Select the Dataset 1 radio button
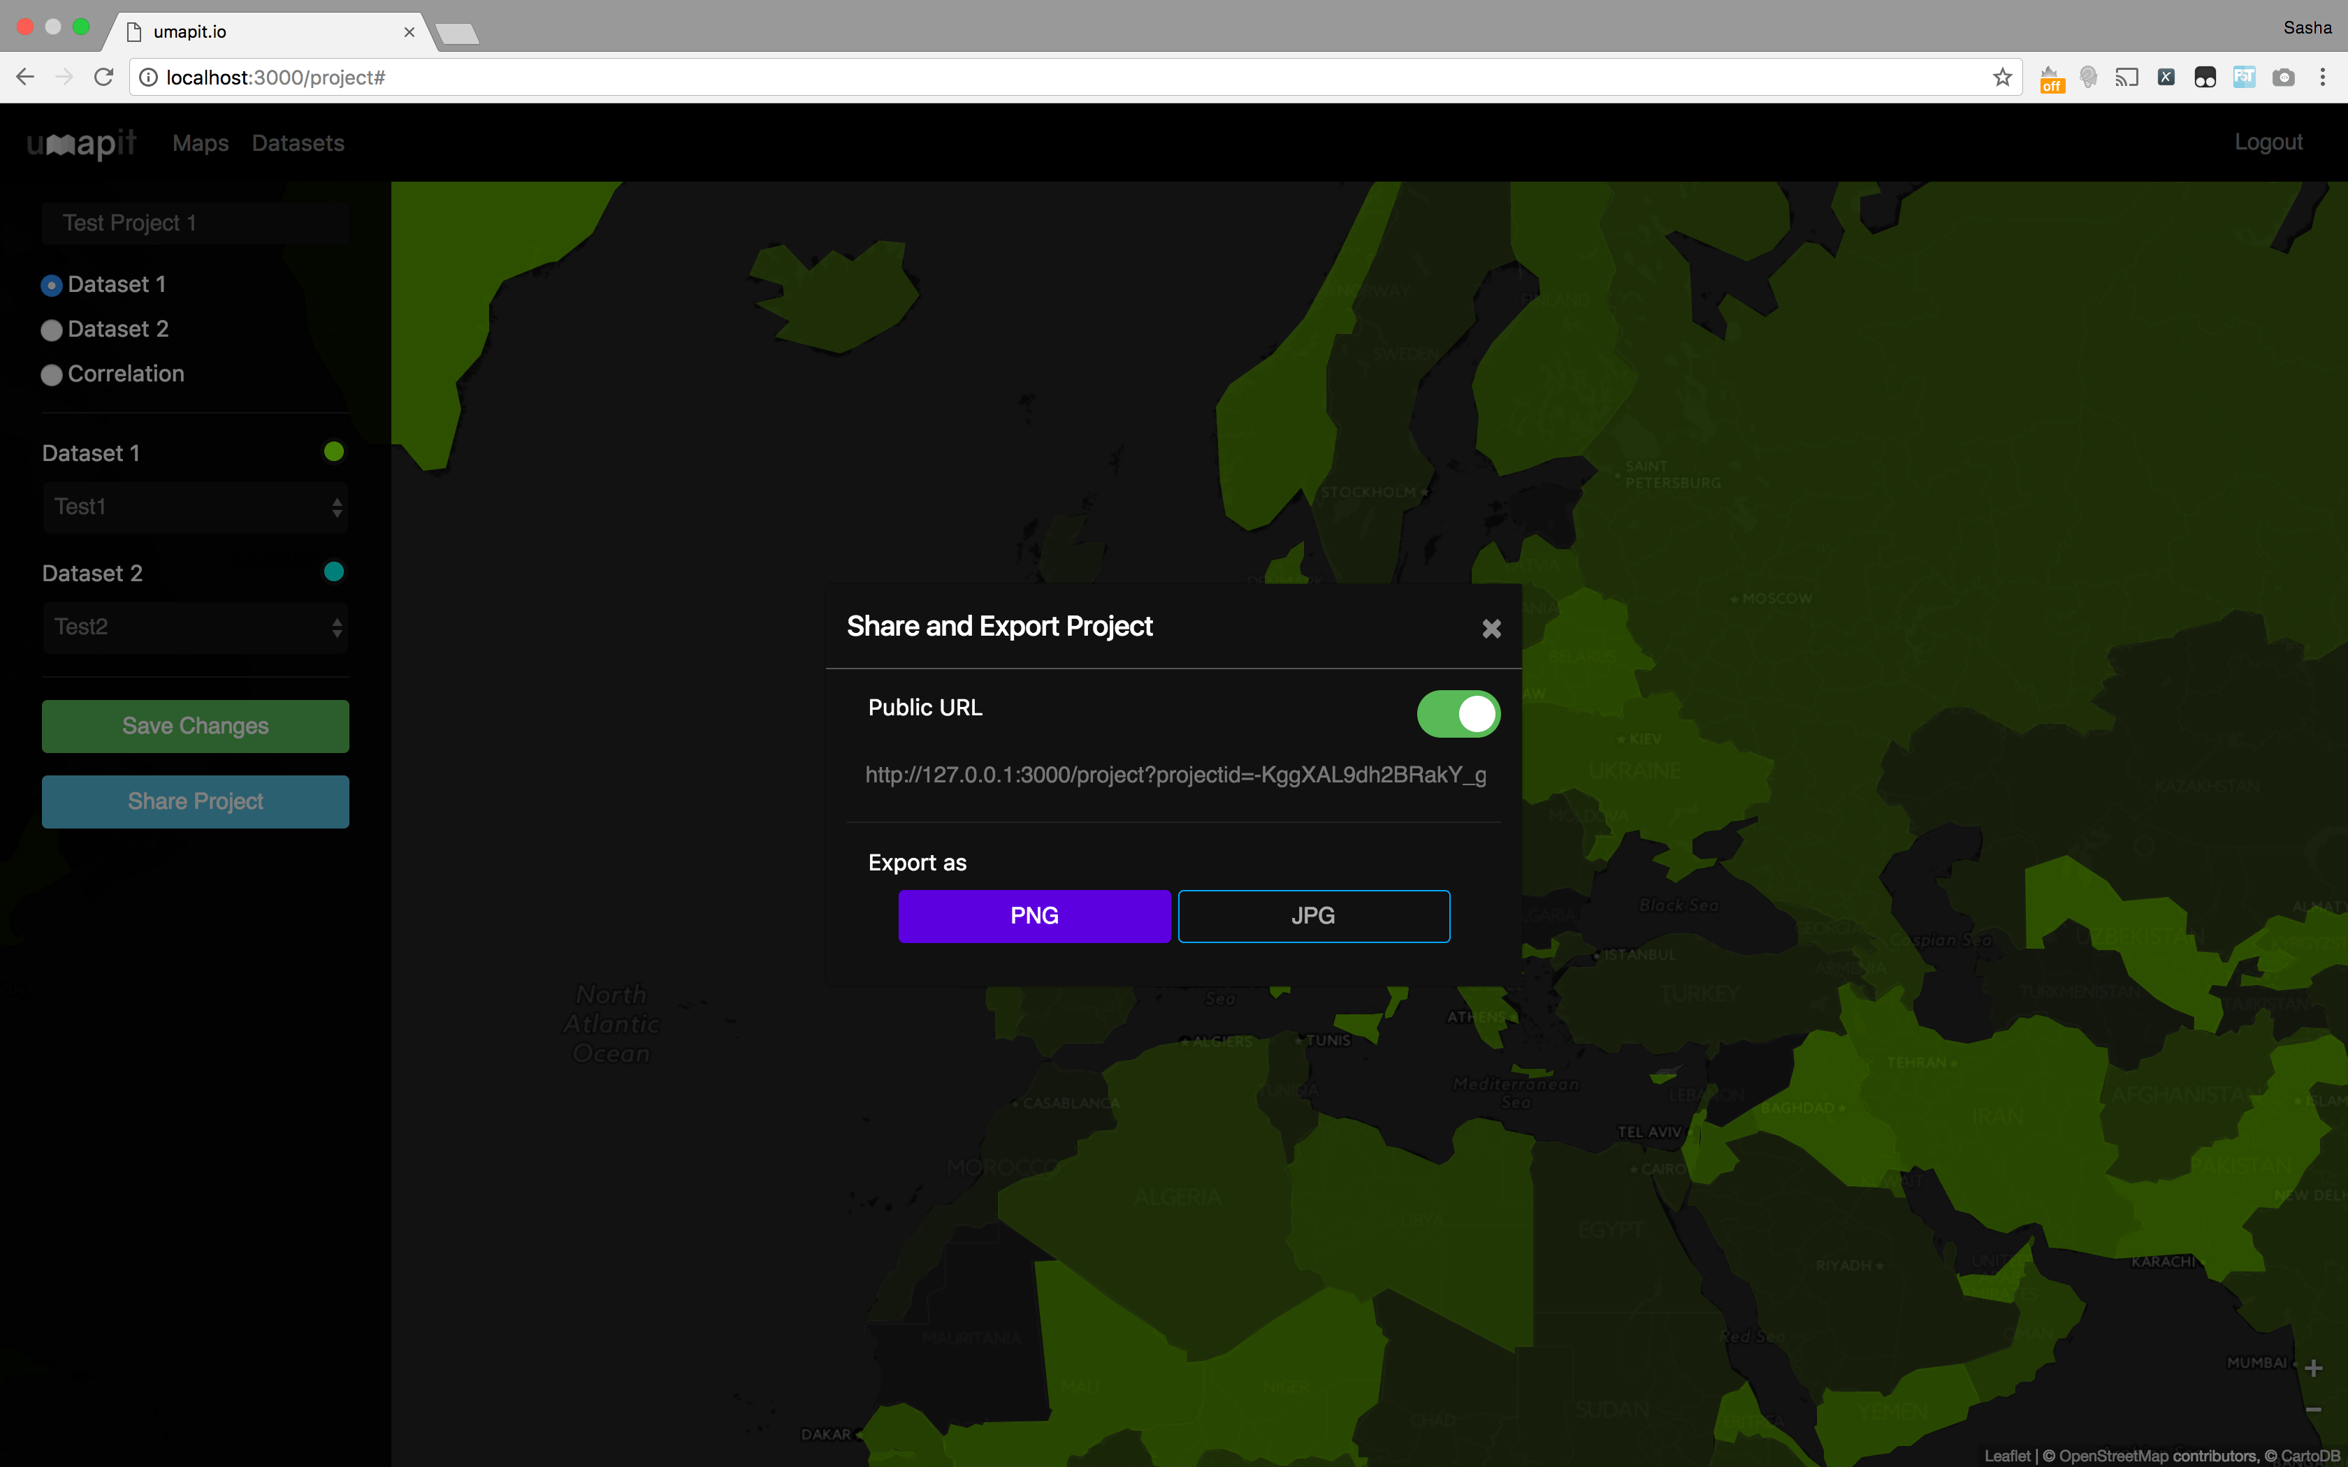The image size is (2348, 1467). (x=52, y=285)
